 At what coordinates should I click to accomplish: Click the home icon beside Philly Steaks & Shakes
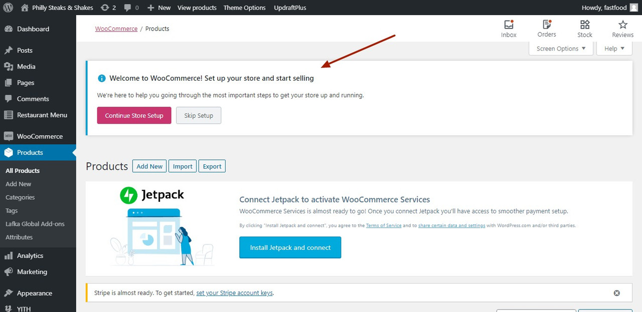click(x=25, y=8)
